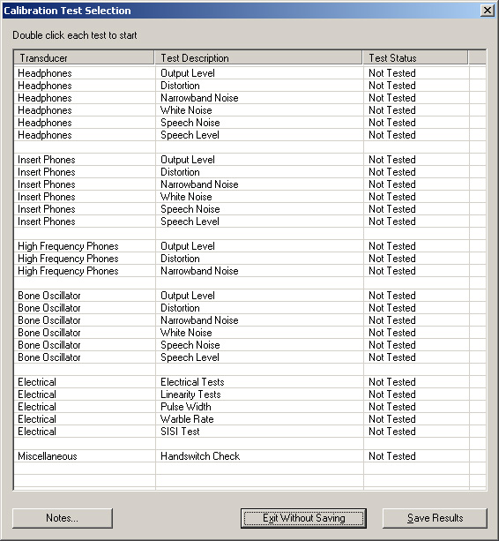Select High Frequency Phones Output Level row
The height and width of the screenshot is (541, 499).
[x=249, y=246]
